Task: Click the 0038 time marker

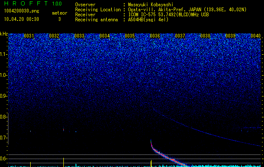Action: click(205, 36)
